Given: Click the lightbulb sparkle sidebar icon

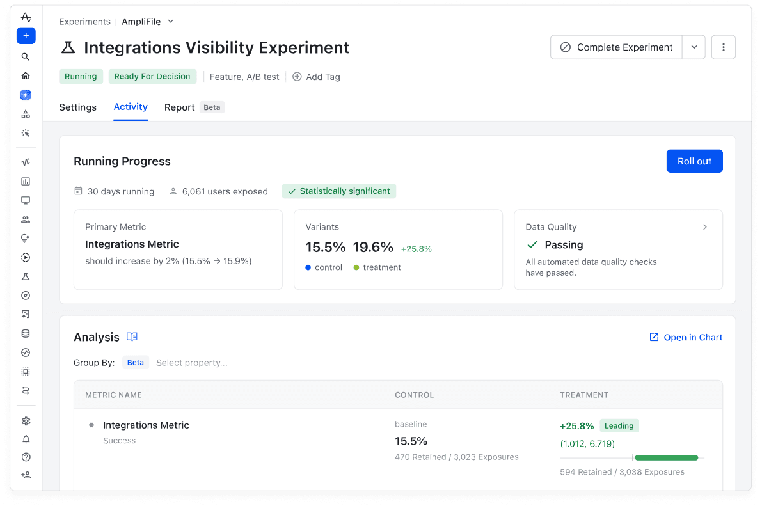Looking at the screenshot, I should point(26,238).
